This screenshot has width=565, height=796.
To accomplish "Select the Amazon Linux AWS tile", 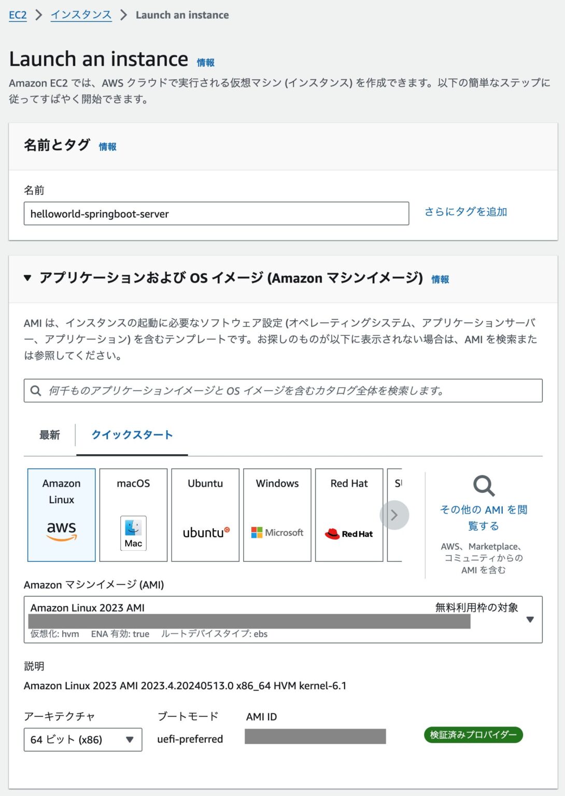I will click(x=61, y=515).
